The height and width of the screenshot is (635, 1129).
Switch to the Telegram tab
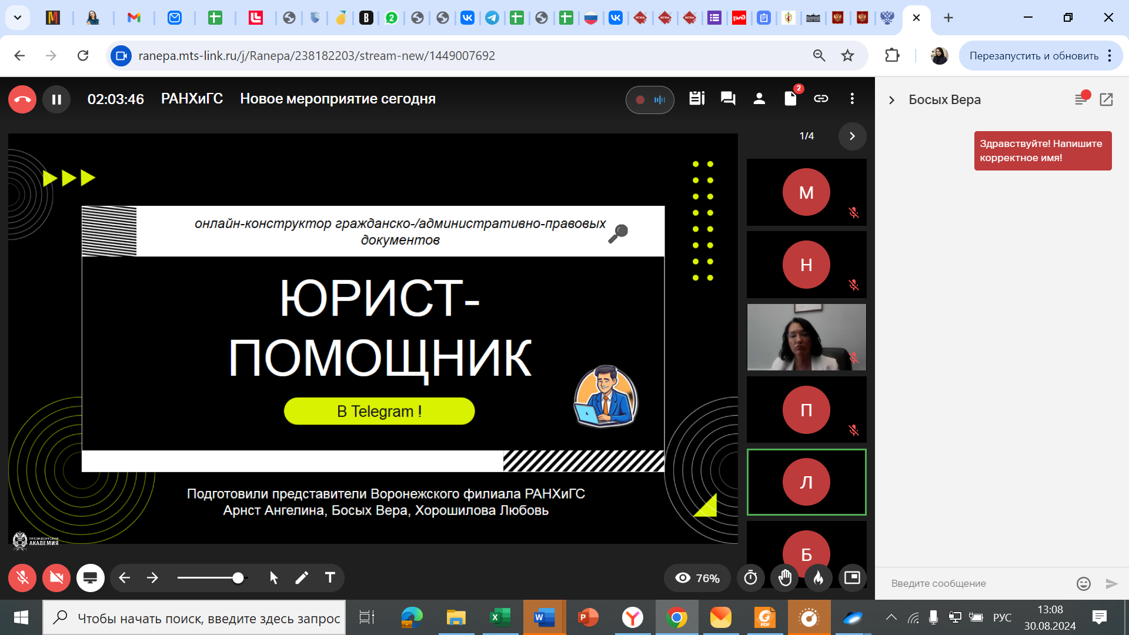pos(492,18)
